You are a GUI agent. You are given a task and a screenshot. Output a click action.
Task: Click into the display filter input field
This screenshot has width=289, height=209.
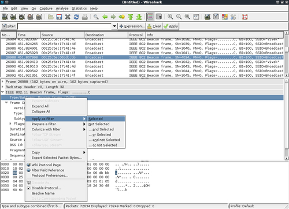point(65,26)
